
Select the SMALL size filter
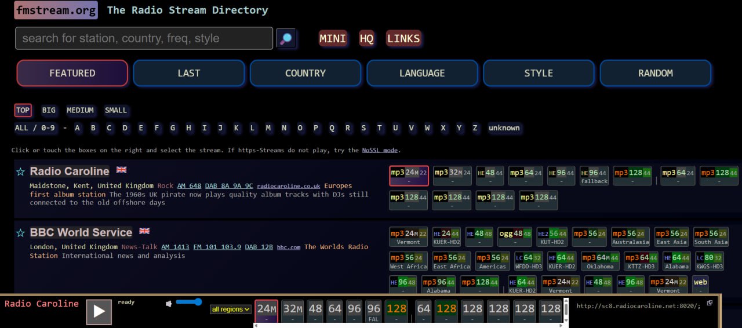point(116,110)
